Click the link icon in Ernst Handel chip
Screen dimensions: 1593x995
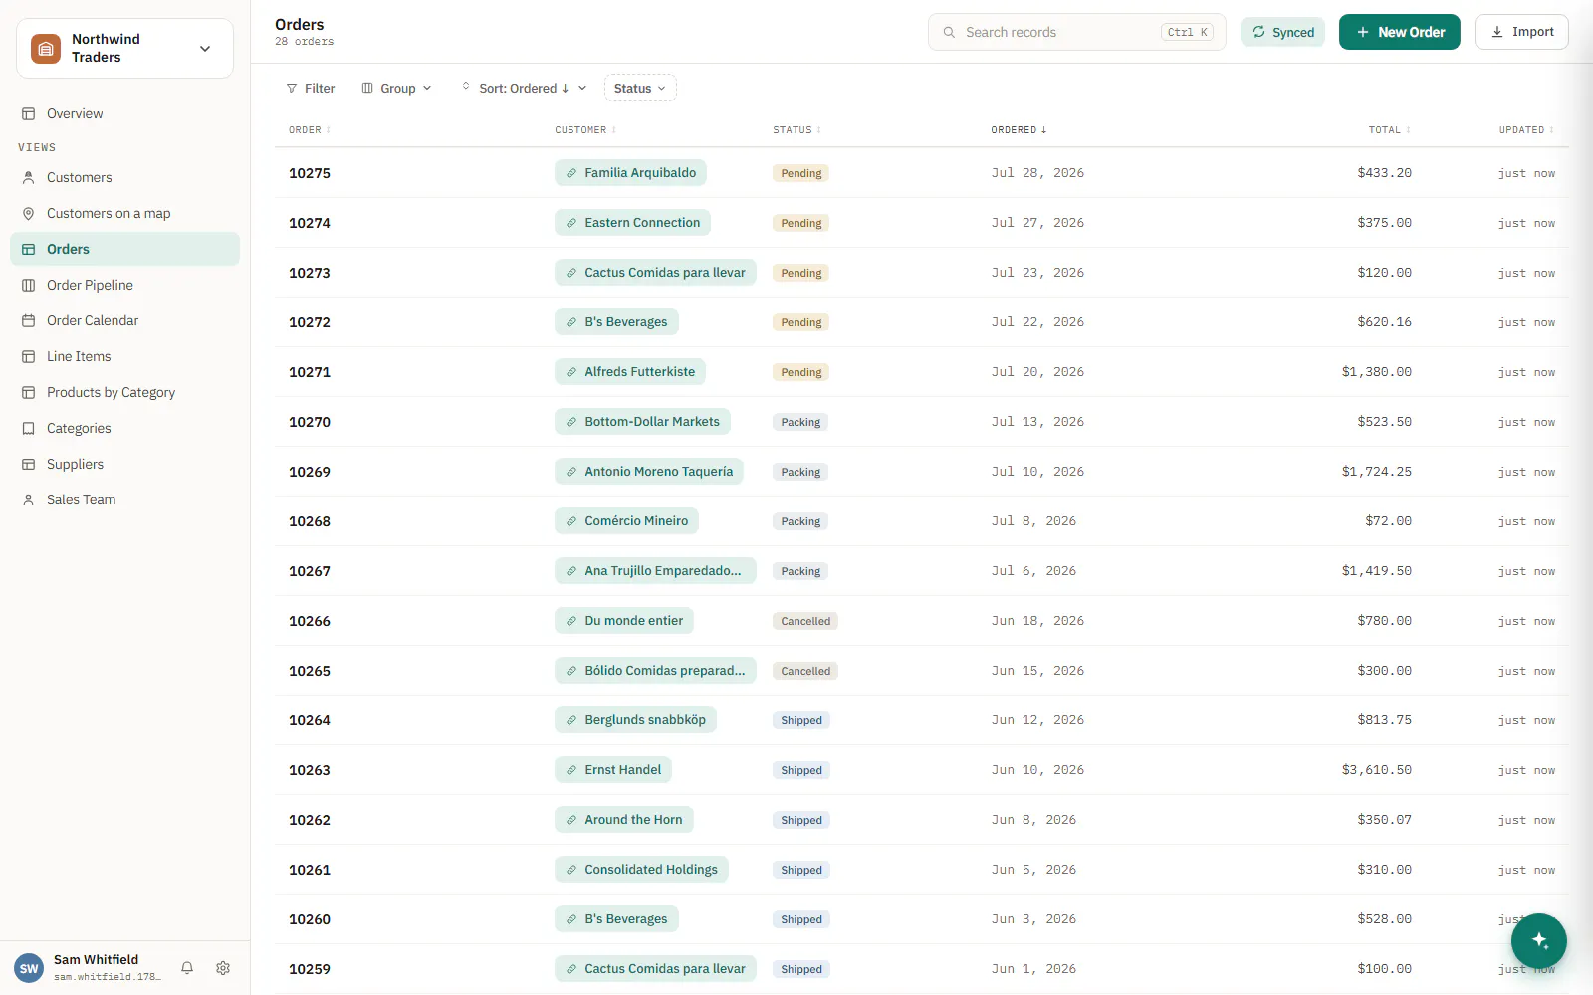(571, 770)
